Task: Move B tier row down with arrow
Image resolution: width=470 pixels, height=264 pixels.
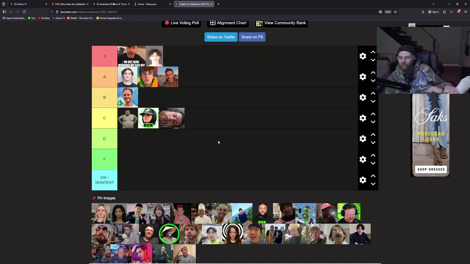Action: [373, 102]
